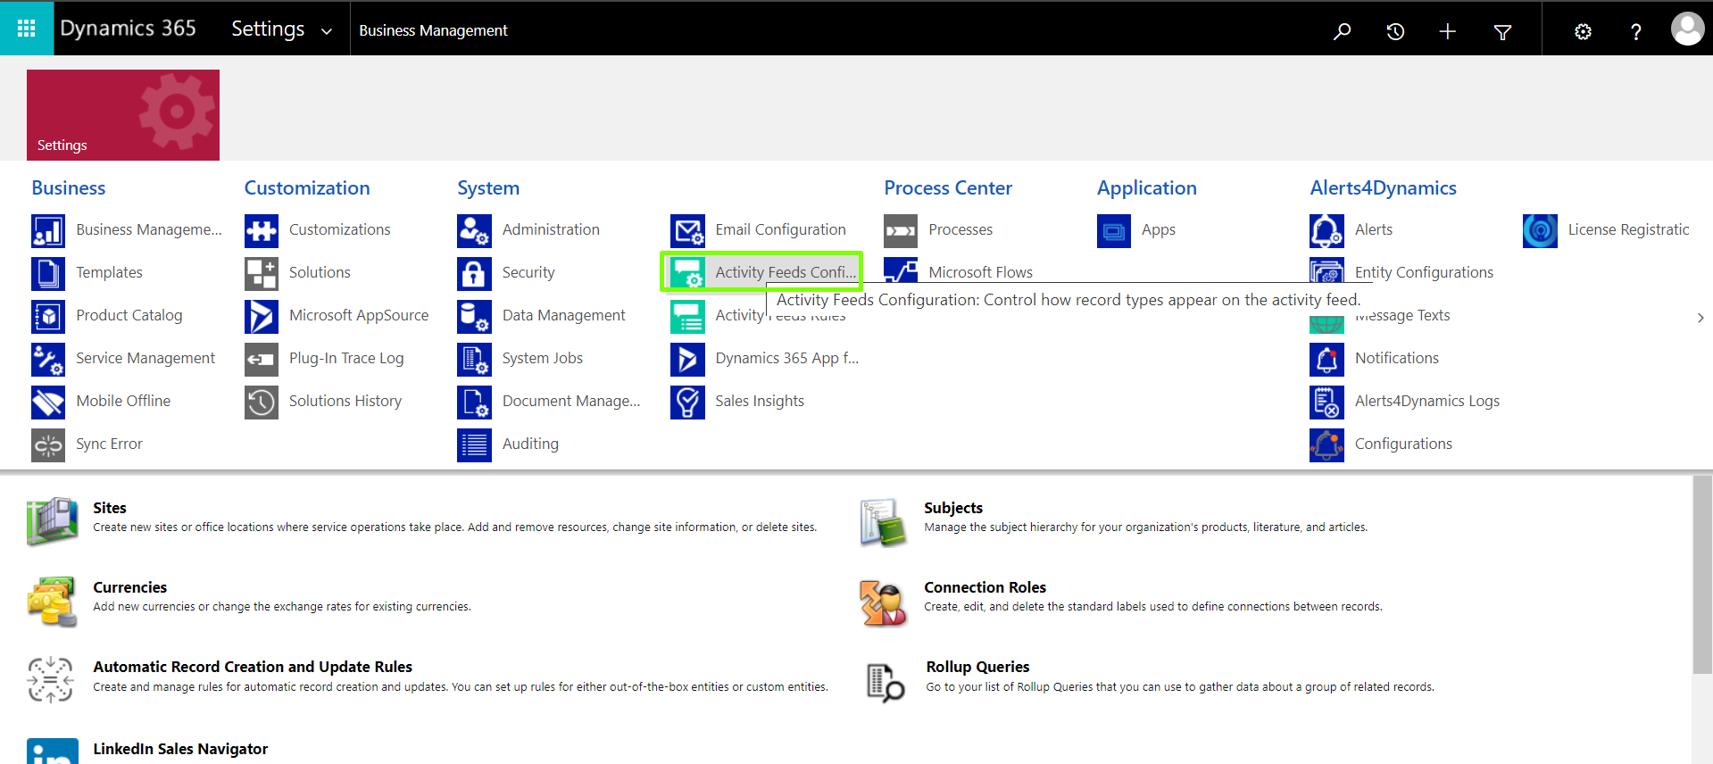Click the search magnifier icon
This screenshot has width=1713, height=764.
tap(1342, 31)
